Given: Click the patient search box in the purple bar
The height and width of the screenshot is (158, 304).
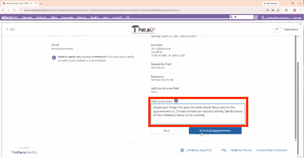Looking at the screenshot, I should (x=241, y=17).
